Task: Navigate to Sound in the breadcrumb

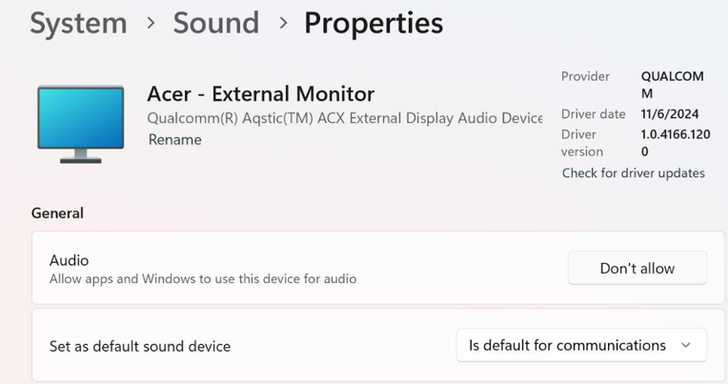Action: (216, 23)
